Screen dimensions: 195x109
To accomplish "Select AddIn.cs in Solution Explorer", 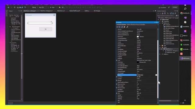I will tap(166, 54).
